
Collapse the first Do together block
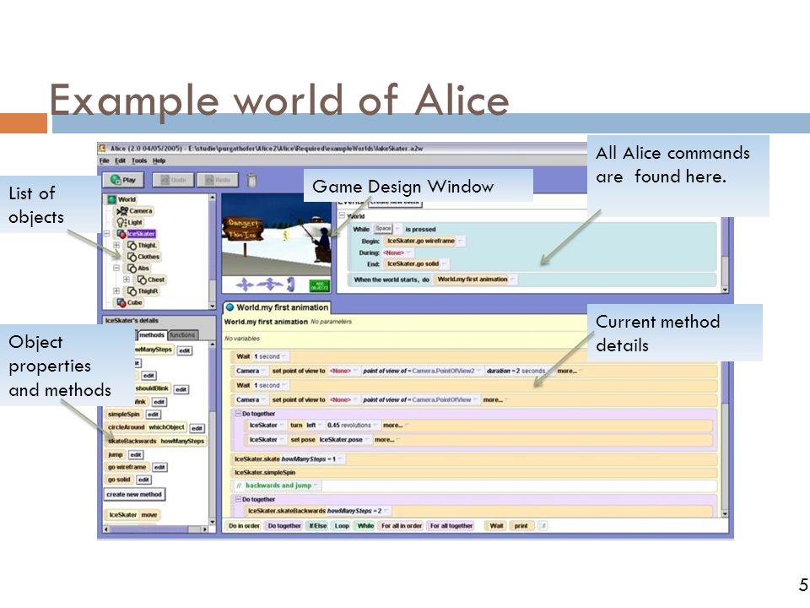point(239,414)
